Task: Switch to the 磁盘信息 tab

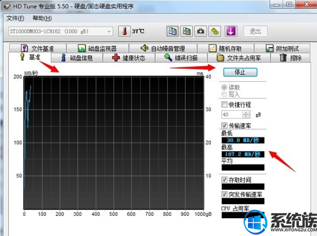Action: tap(77, 58)
